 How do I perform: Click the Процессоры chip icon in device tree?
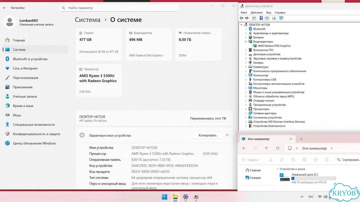point(250,109)
